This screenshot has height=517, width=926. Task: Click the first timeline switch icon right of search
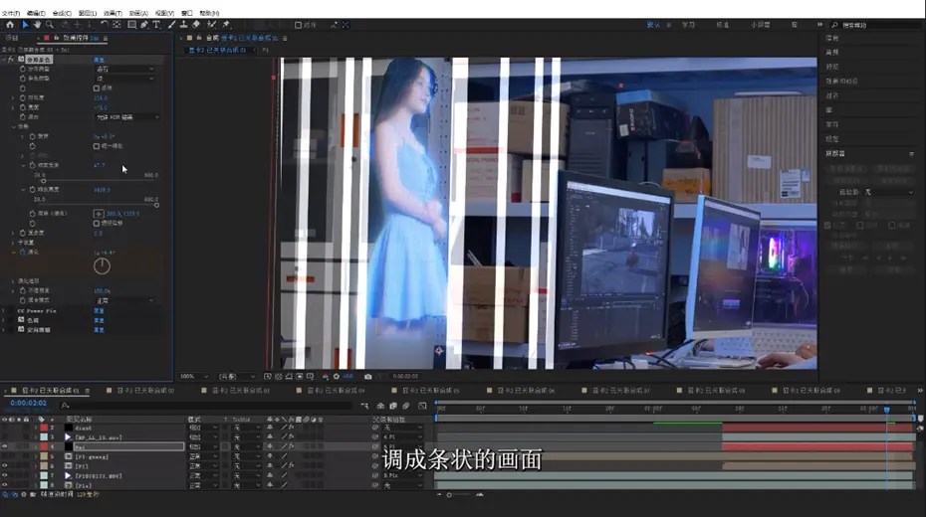point(364,406)
